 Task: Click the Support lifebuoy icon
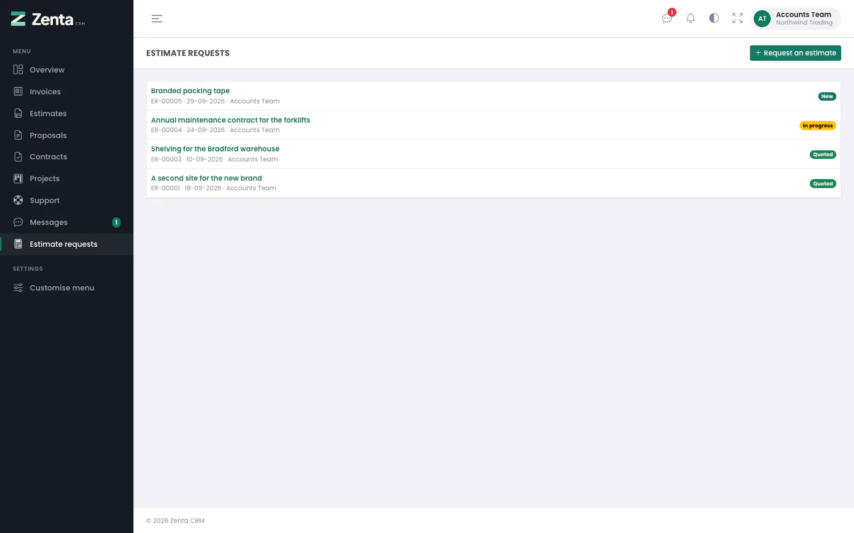pyautogui.click(x=18, y=200)
